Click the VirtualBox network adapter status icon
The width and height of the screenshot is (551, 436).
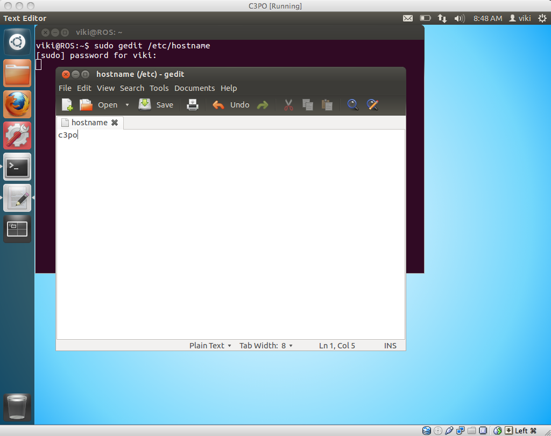[461, 431]
